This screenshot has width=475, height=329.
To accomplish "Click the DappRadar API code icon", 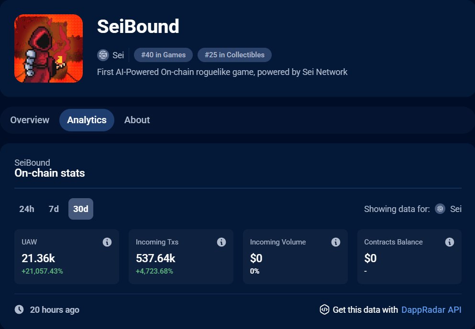I will coord(324,309).
